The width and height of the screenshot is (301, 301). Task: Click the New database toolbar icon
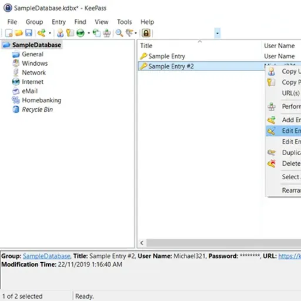(9, 33)
